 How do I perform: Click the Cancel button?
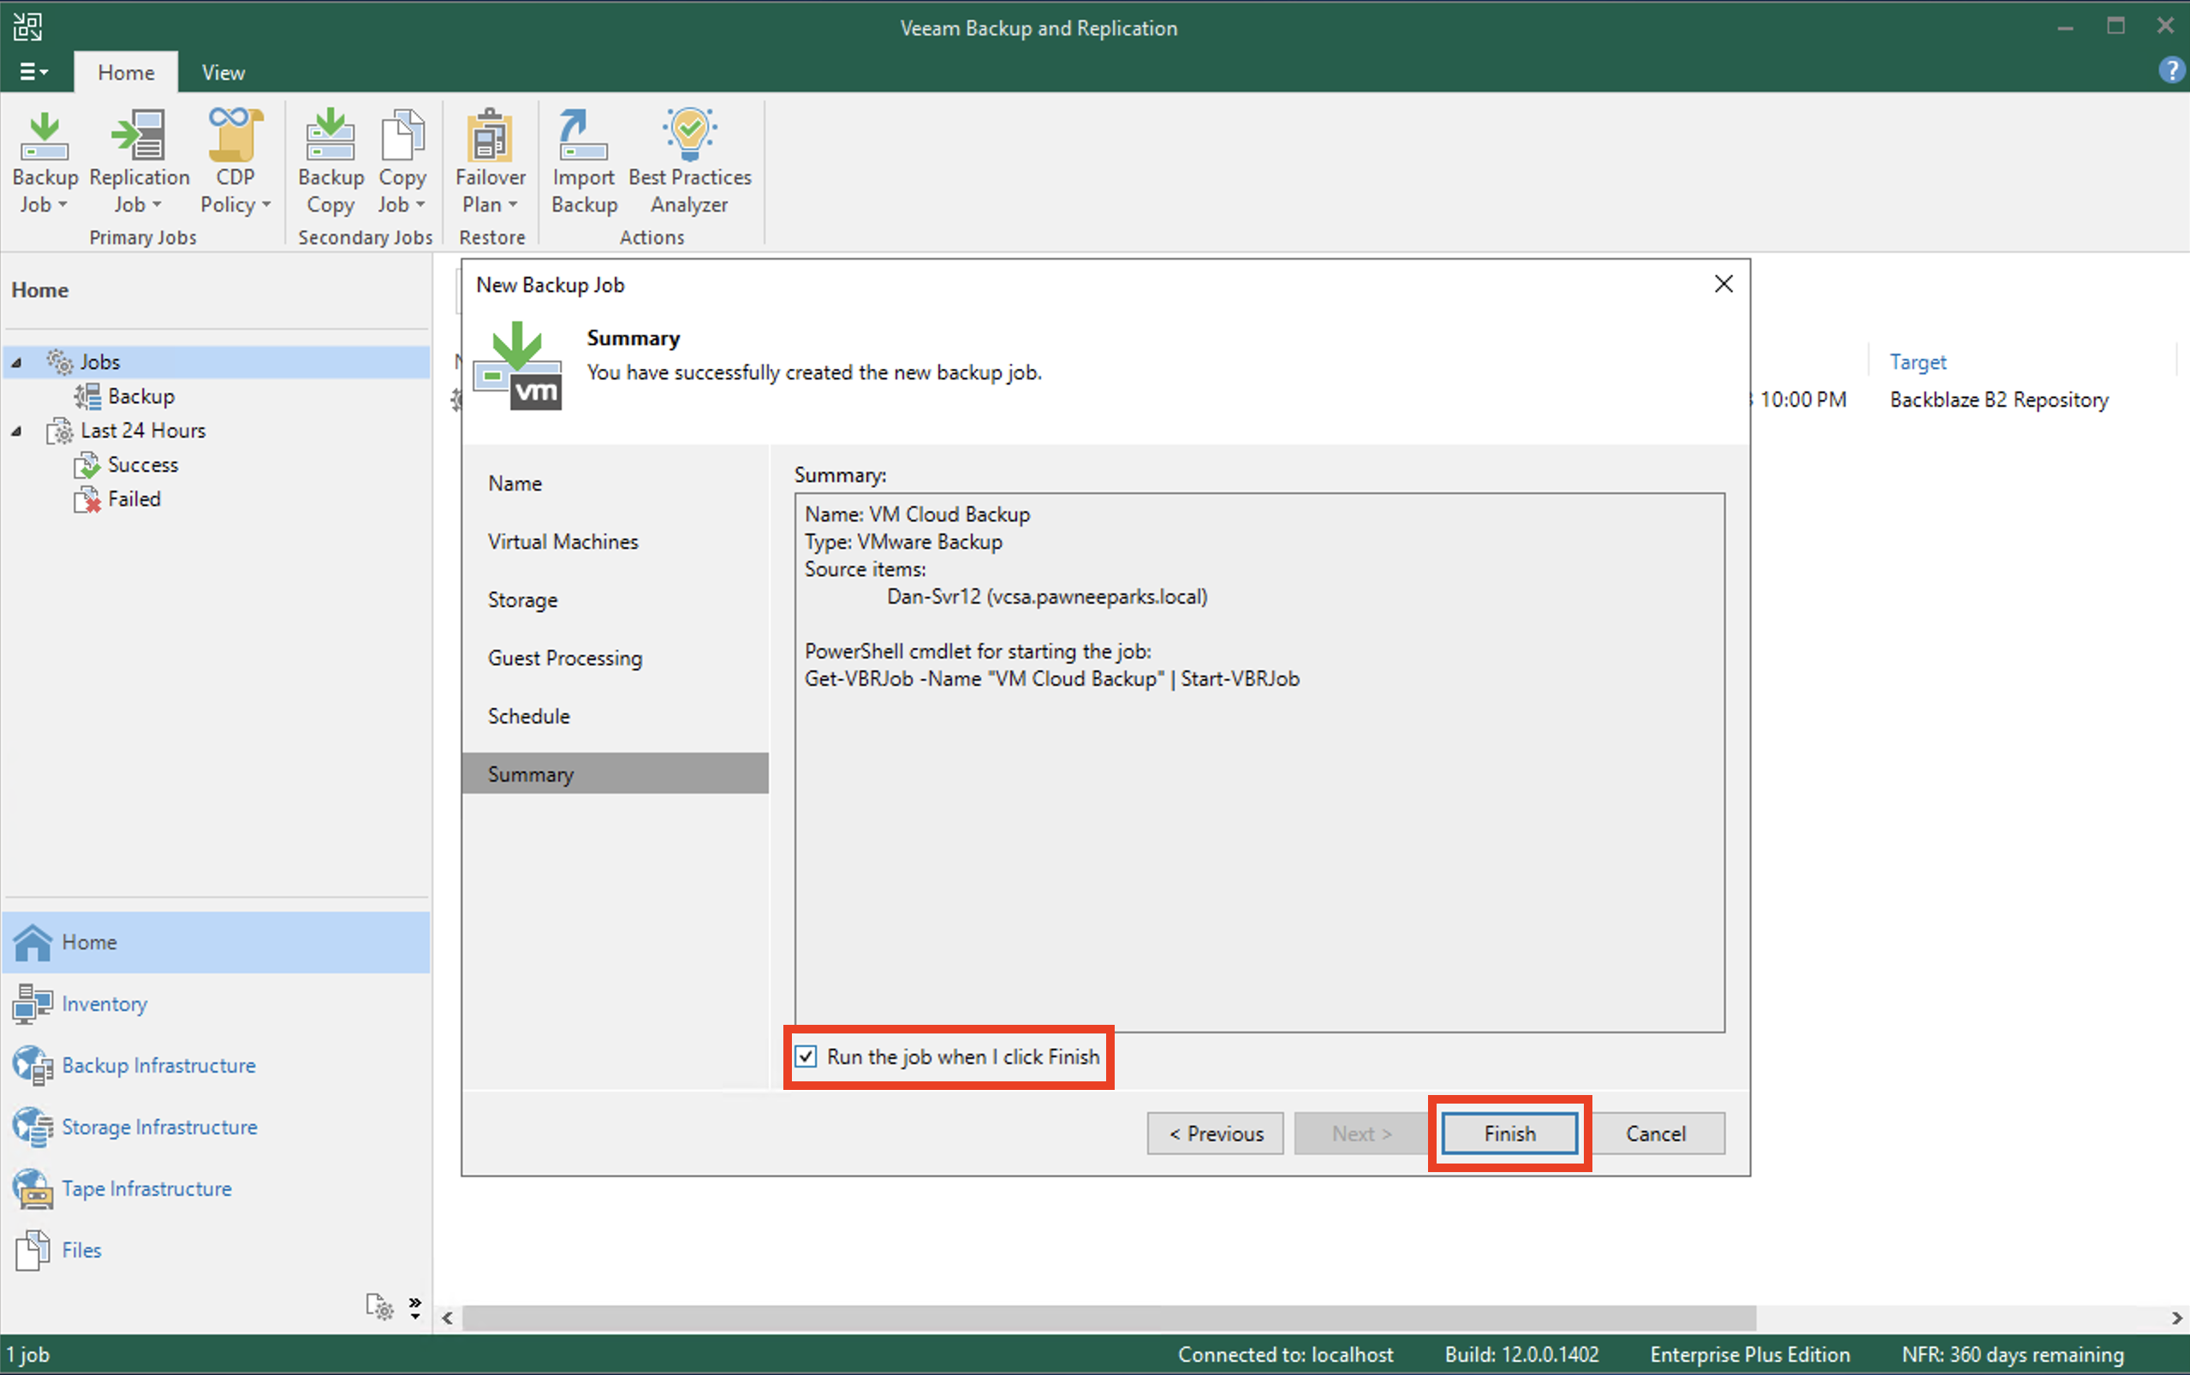1656,1133
